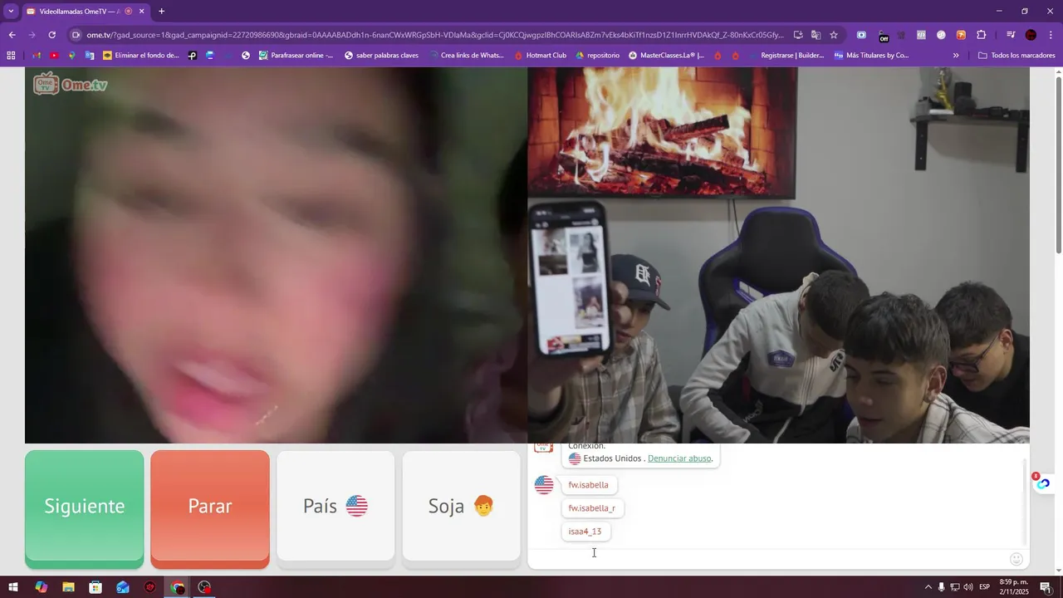1063x598 pixels.
Task: Open the Eliminar el fondo de... bookmark
Action: tap(141, 56)
